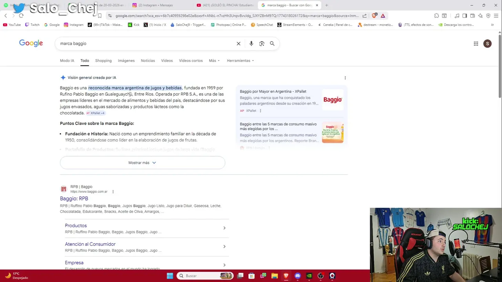The image size is (502, 282).
Task: Click the XPallet +4 source chip
Action: 95,113
